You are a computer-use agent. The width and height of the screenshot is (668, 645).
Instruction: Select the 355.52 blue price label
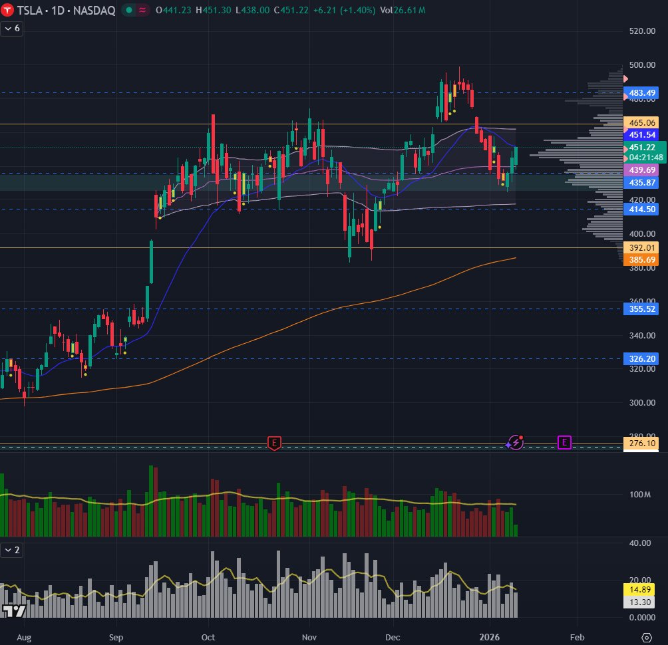pos(641,309)
